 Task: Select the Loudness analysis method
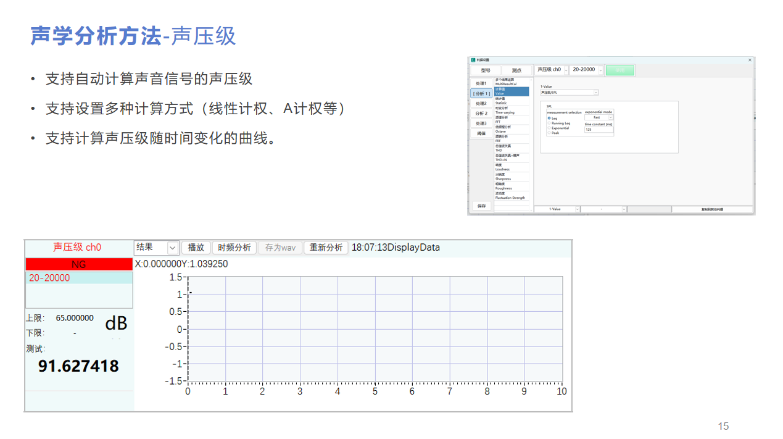tap(512, 167)
